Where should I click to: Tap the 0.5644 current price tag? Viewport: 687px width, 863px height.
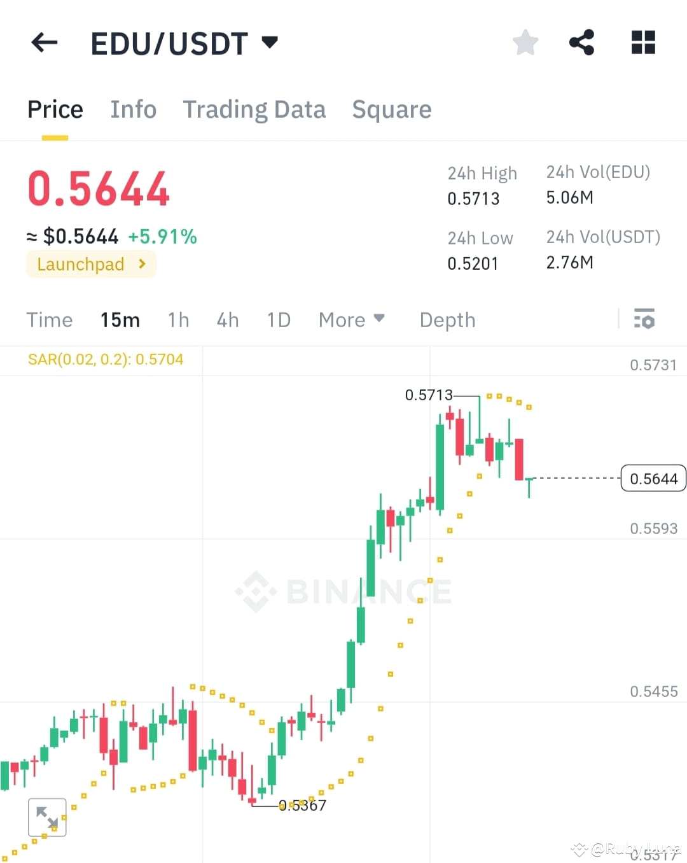pos(653,479)
